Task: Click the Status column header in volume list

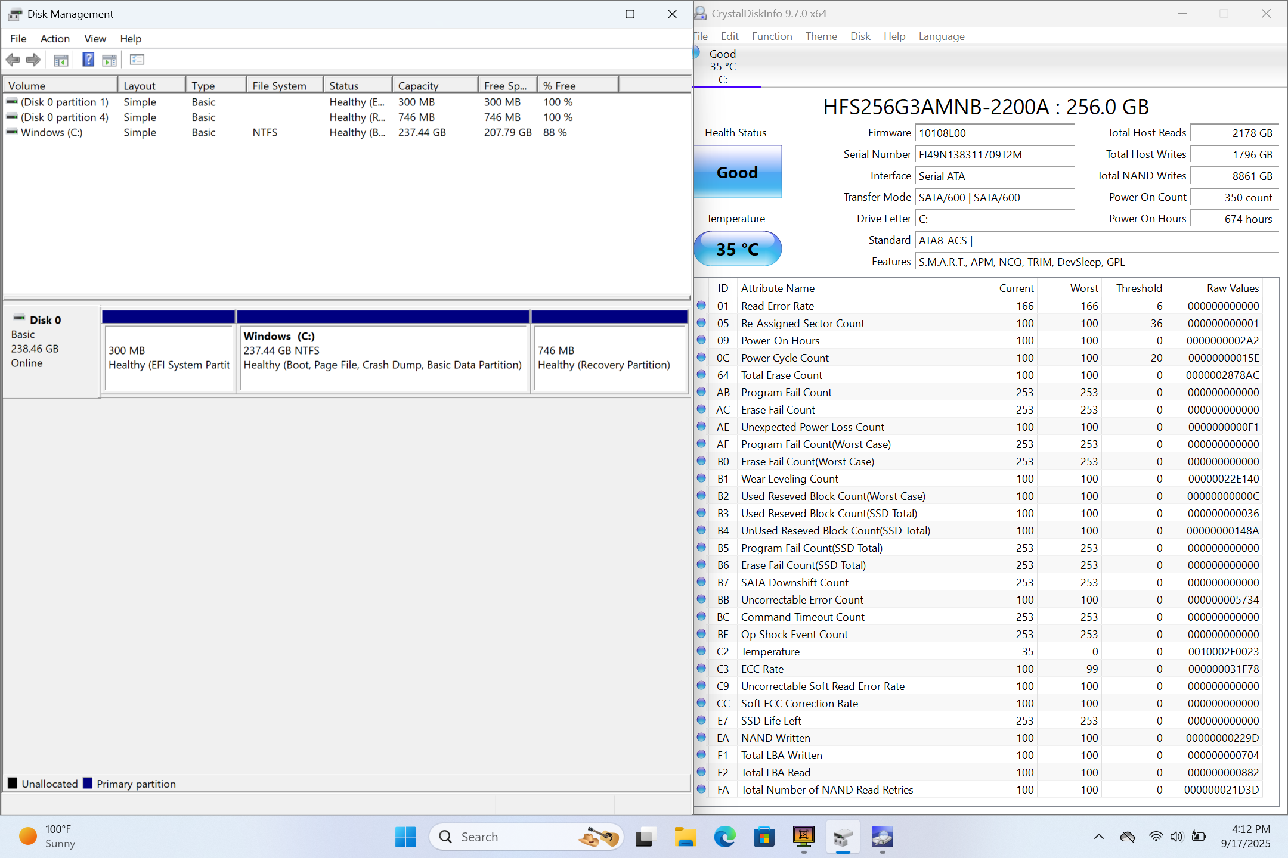Action: (358, 86)
